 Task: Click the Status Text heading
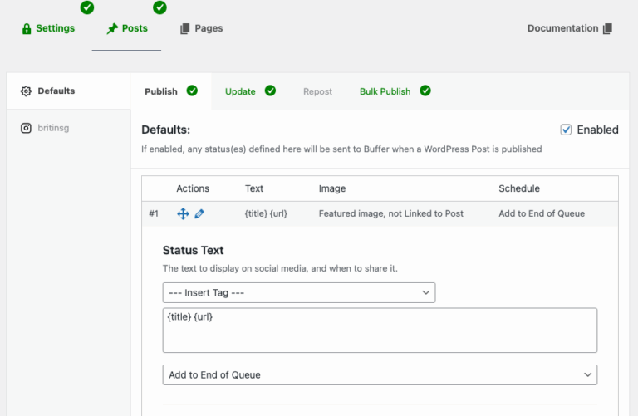(x=194, y=250)
